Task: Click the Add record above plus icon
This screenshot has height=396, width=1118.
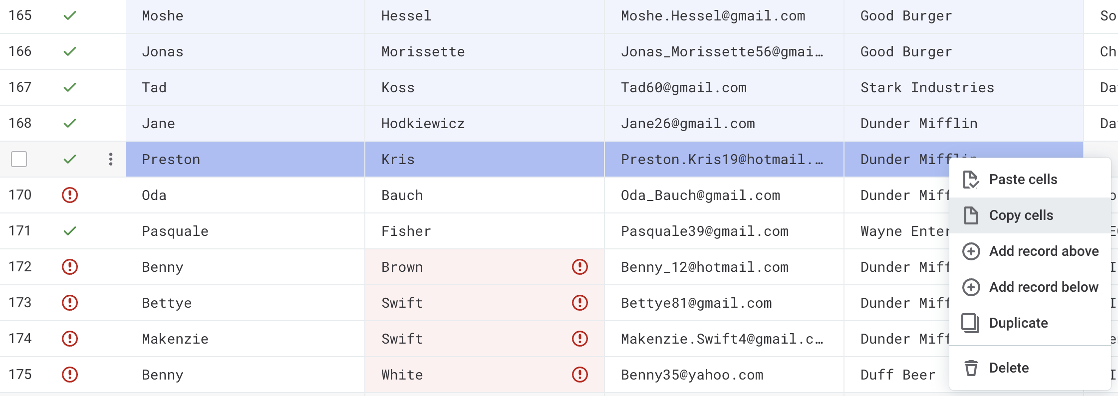Action: click(x=971, y=251)
